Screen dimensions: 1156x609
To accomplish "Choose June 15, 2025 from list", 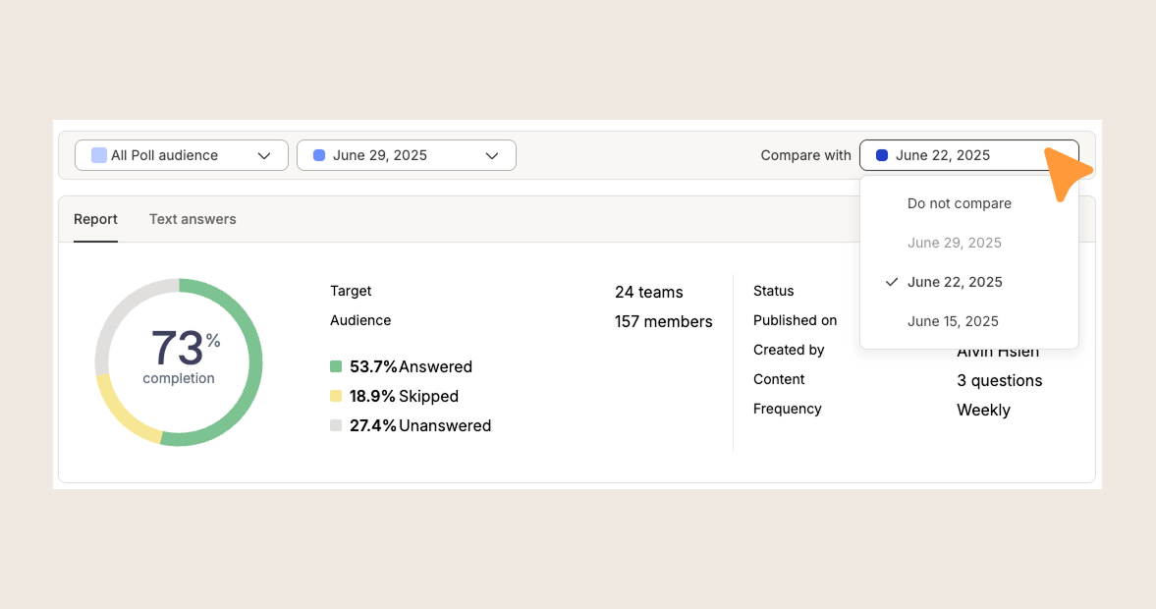I will pyautogui.click(x=953, y=321).
